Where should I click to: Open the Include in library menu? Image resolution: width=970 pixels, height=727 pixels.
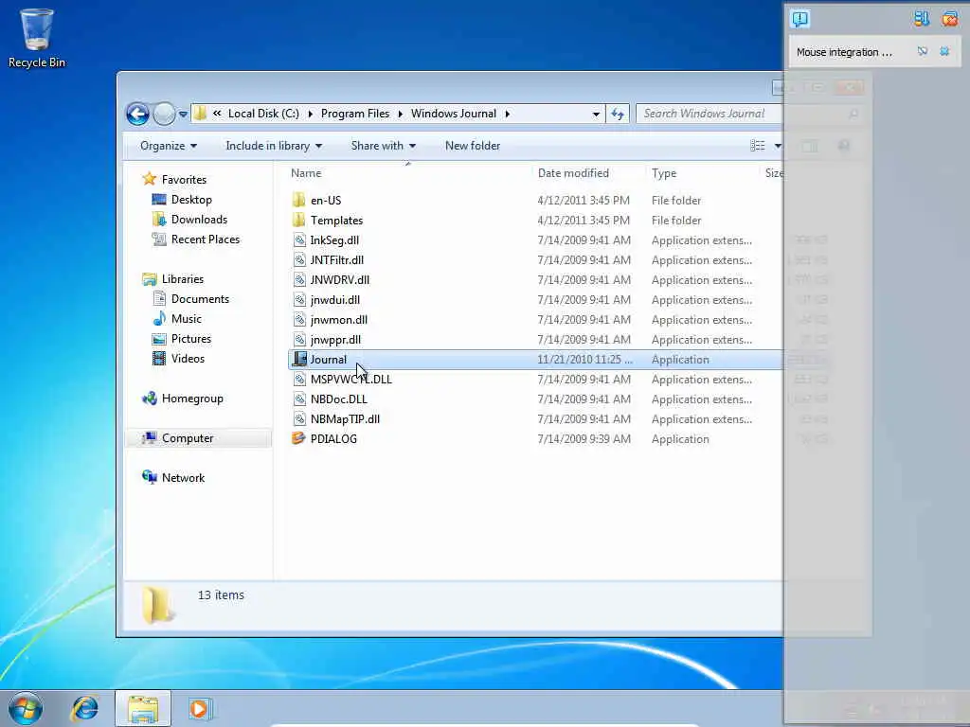(274, 146)
